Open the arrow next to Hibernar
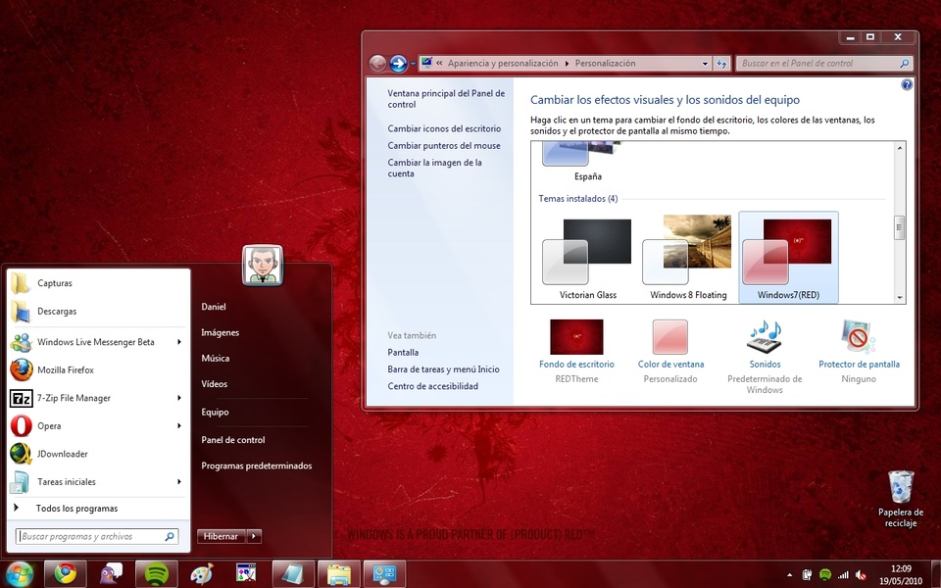This screenshot has width=941, height=588. (x=254, y=536)
